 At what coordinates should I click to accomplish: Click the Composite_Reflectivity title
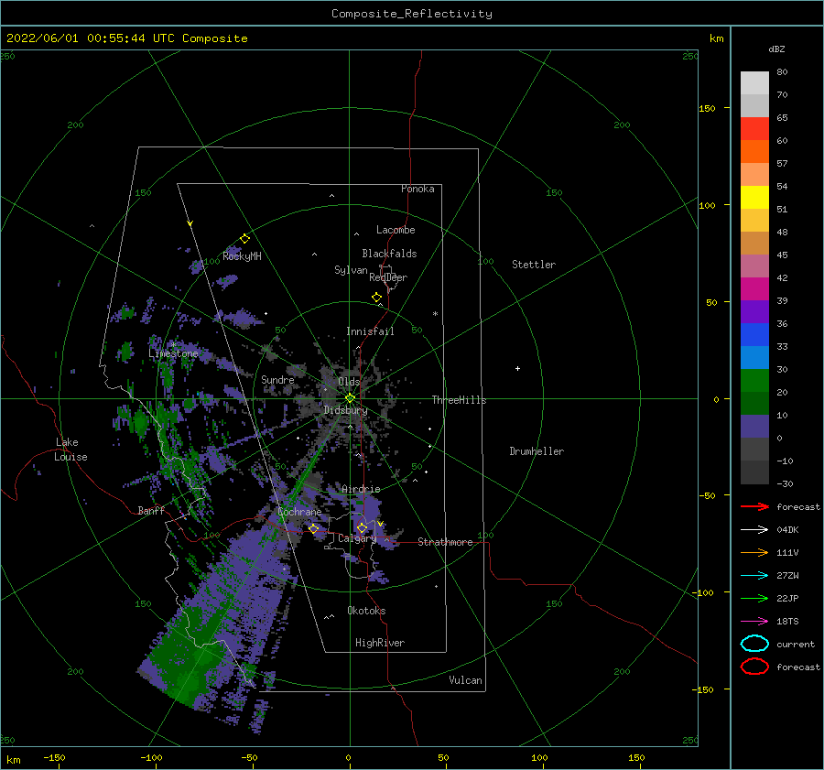412,14
